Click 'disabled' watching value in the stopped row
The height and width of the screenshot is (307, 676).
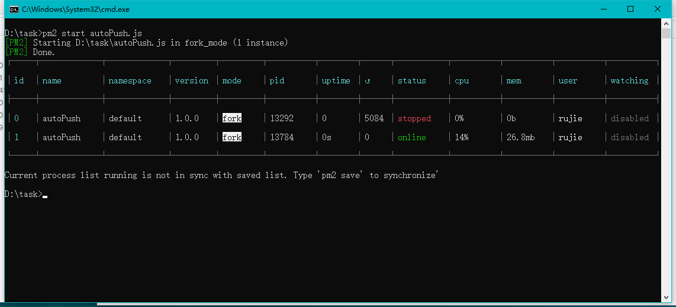629,118
